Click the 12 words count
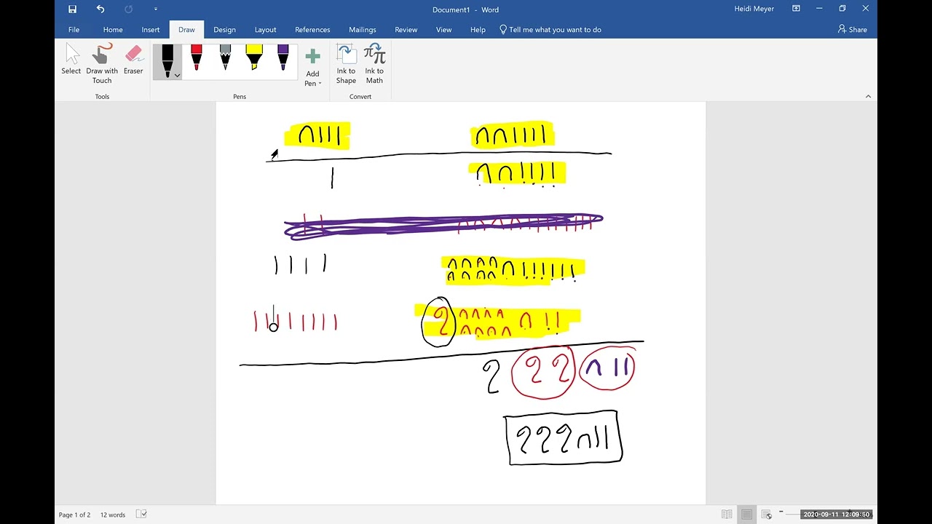 113,515
